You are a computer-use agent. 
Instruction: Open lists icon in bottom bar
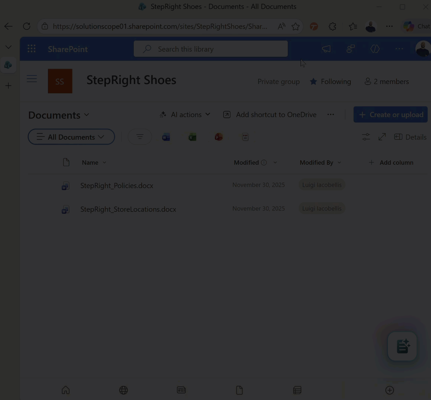point(297,390)
